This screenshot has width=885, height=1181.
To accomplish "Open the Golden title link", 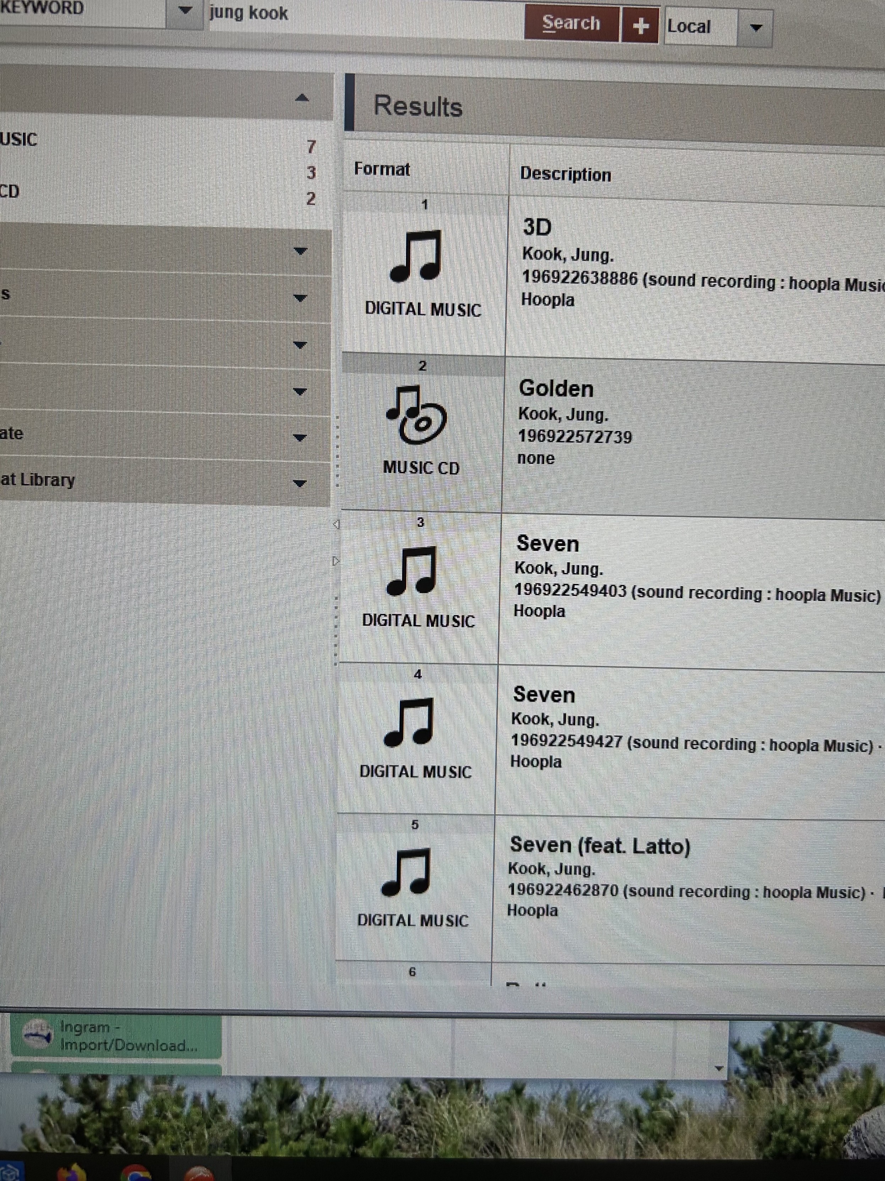I will [x=556, y=388].
